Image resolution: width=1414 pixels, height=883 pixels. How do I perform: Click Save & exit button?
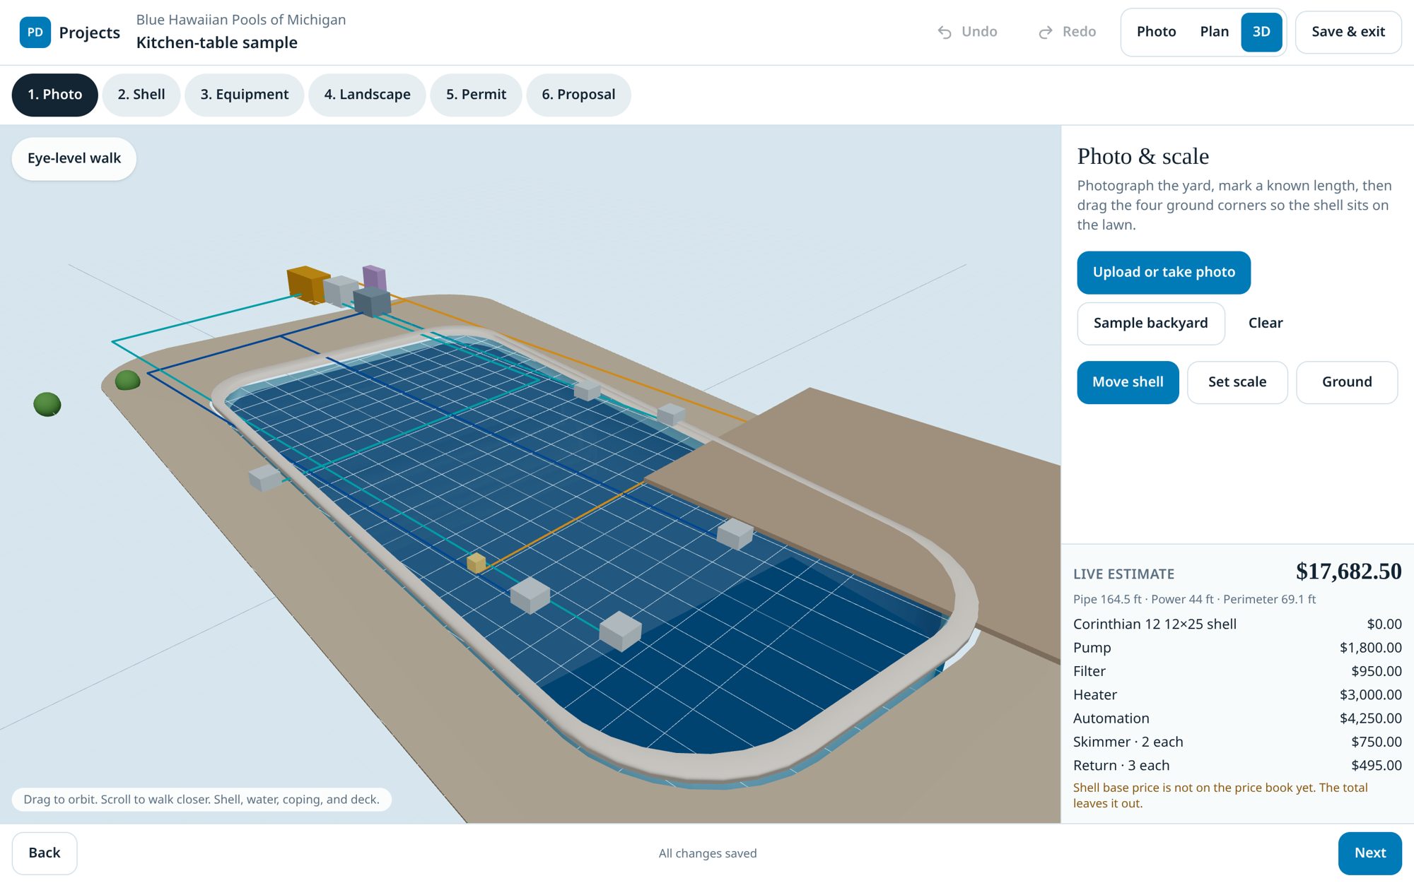(x=1348, y=32)
